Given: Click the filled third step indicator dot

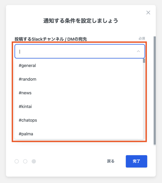Looking at the screenshot, I should click(x=34, y=161).
